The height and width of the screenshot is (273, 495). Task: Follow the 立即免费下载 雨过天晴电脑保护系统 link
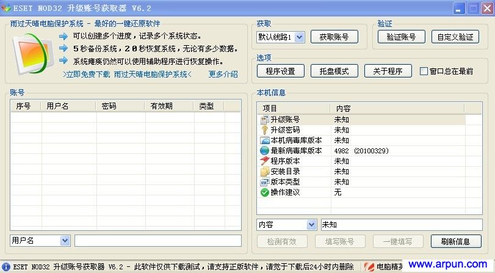127,75
